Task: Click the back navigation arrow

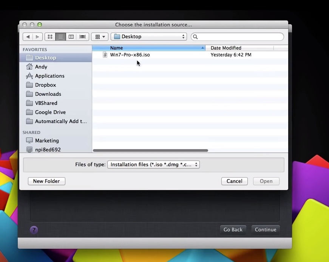Action: tap(28, 37)
